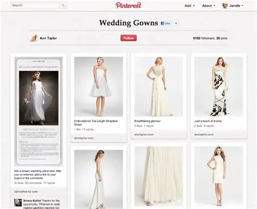
Task: Click the search magnifier icon
Action: pos(63,5)
